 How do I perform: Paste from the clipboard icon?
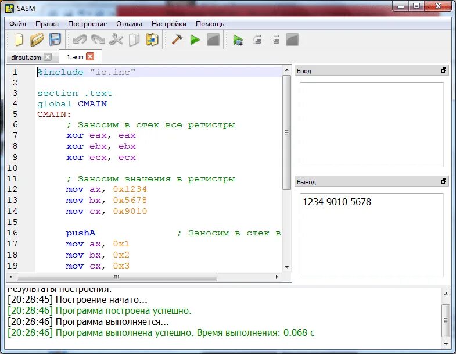click(x=152, y=40)
